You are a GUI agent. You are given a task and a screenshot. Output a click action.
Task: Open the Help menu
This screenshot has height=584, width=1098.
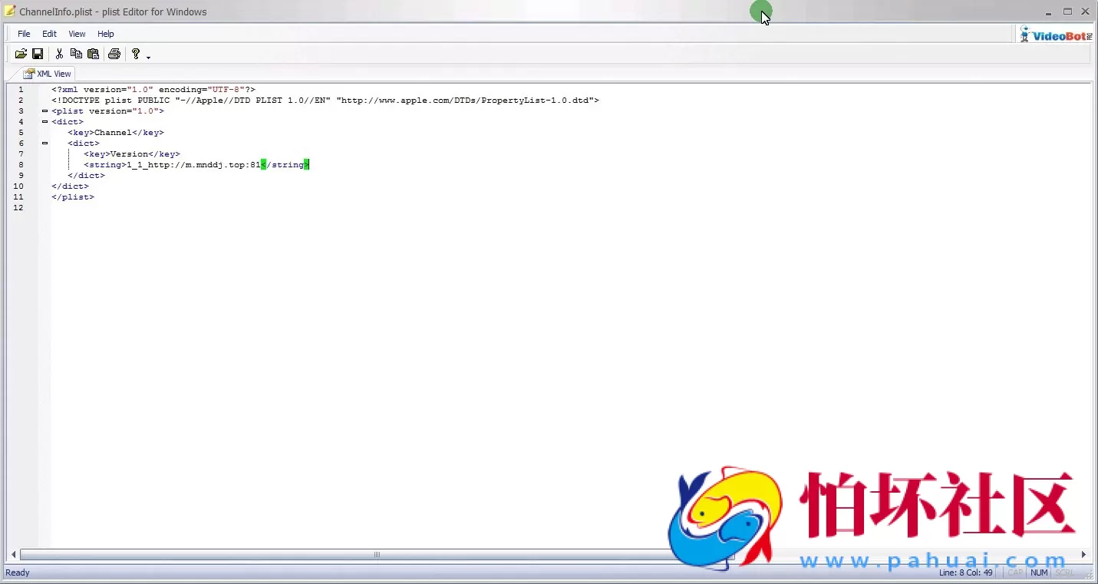click(106, 34)
